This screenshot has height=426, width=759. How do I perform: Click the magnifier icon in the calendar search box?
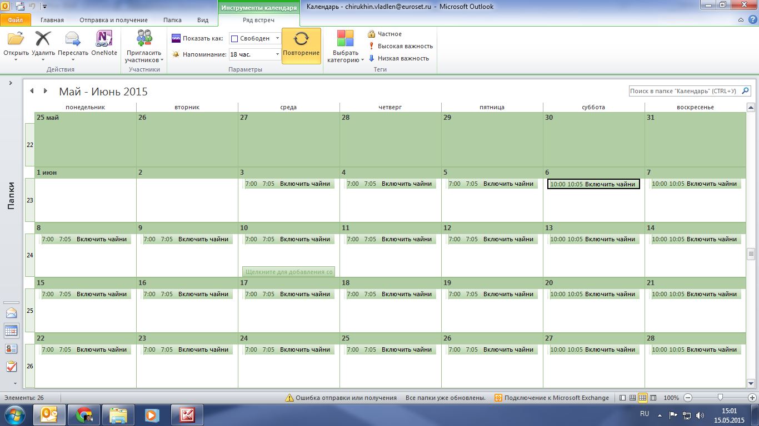click(x=745, y=91)
